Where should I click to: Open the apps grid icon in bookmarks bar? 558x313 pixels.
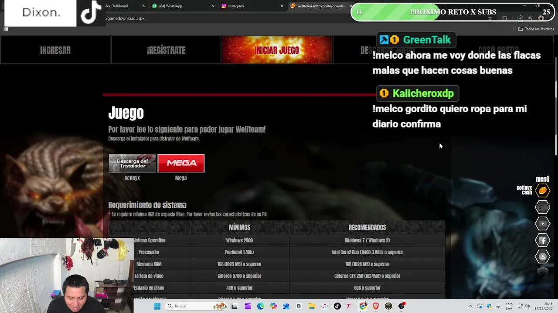click(x=6, y=29)
